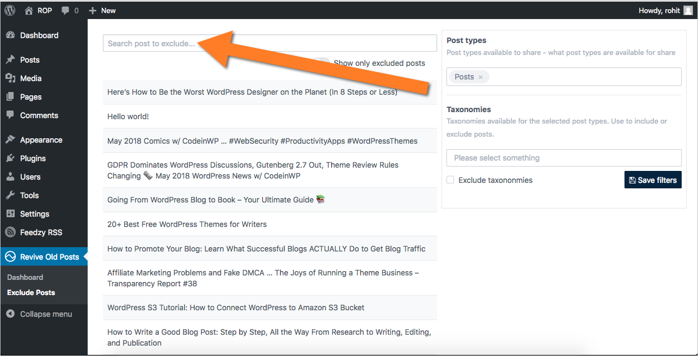698x356 pixels.
Task: Open the Post types selector field
Action: tap(564, 77)
